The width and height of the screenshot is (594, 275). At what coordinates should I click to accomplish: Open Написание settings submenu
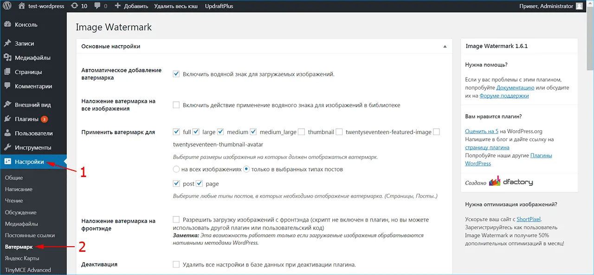point(19,189)
